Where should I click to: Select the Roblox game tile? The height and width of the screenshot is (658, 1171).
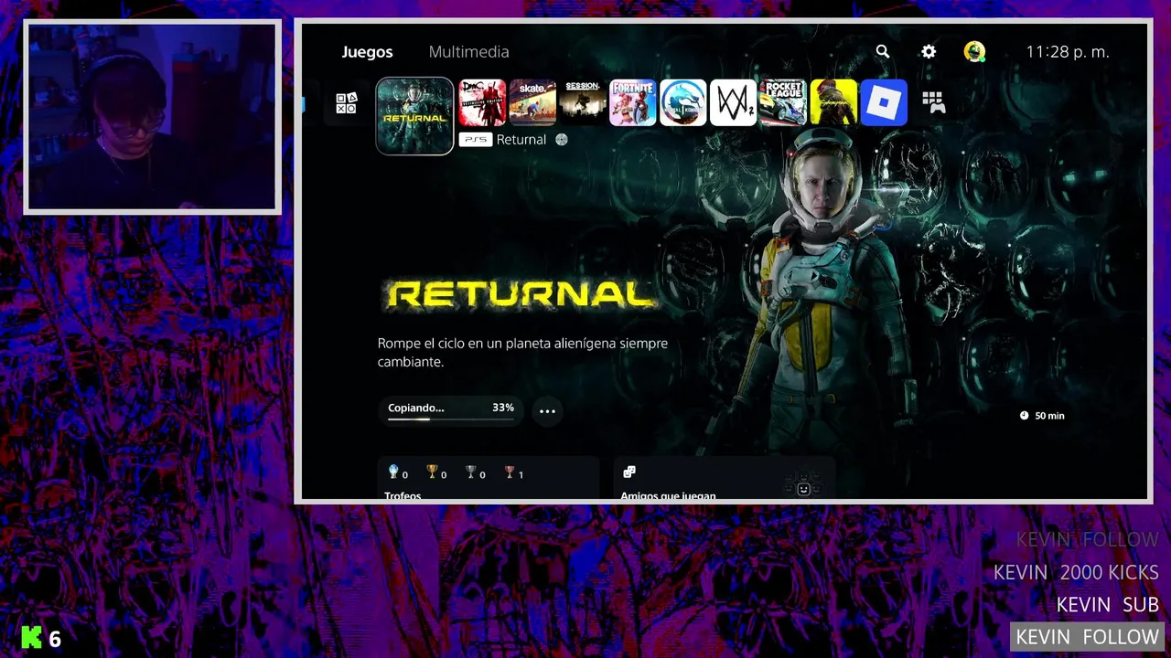[x=885, y=102]
